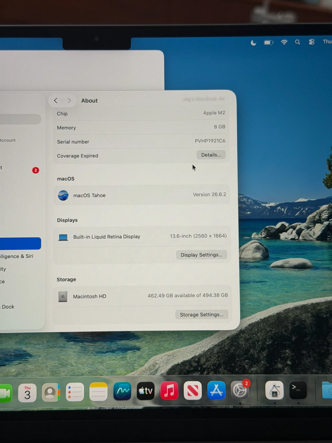
Task: Select 462.49 GB available of 494.38 GB
Action: [x=188, y=295]
